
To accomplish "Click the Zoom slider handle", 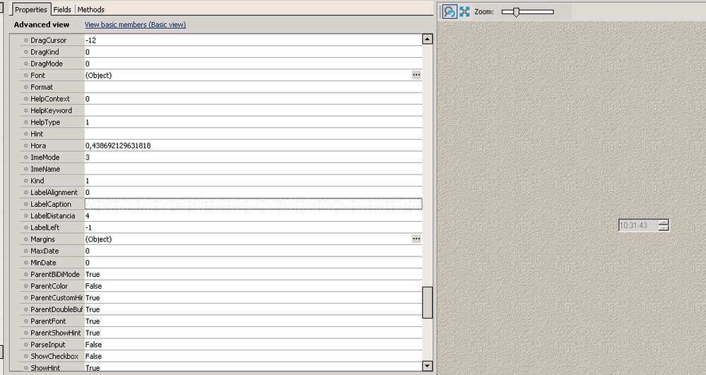I will tap(517, 12).
